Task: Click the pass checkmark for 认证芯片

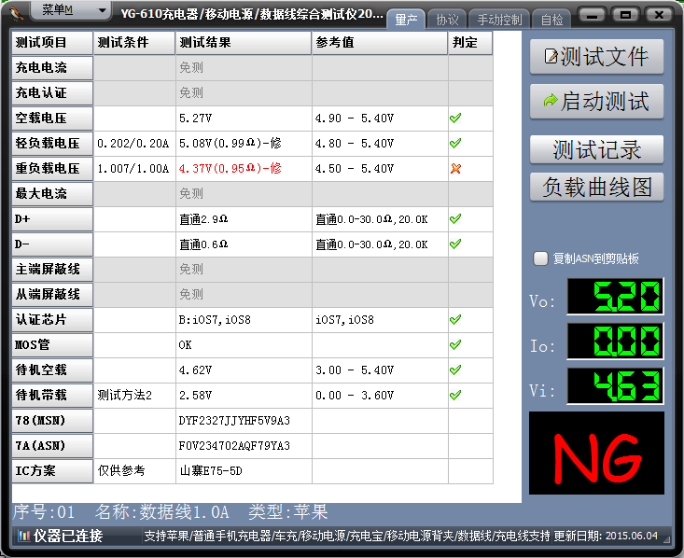Action: [455, 319]
